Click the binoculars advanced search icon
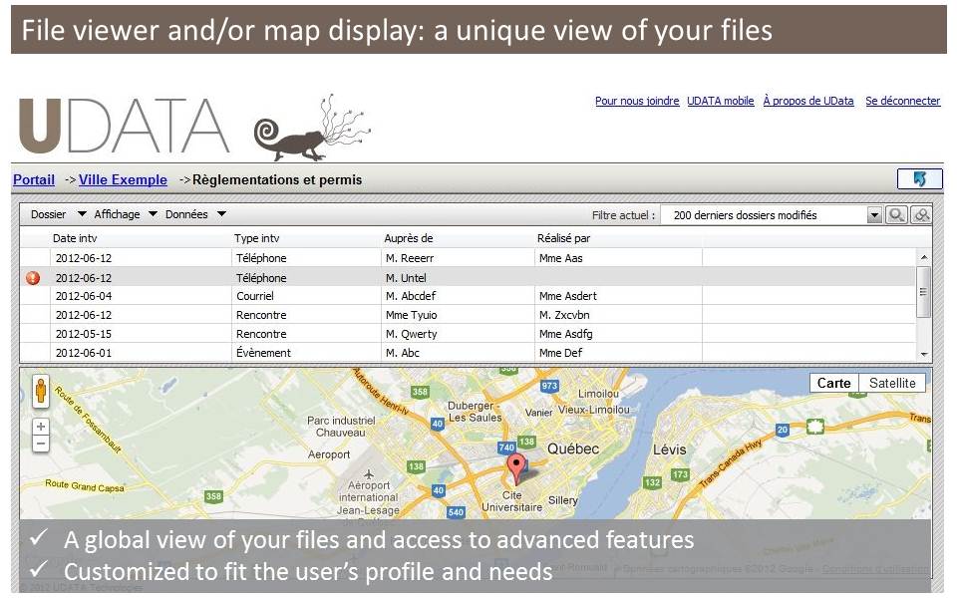Screen dimensions: 957x598 click(921, 214)
